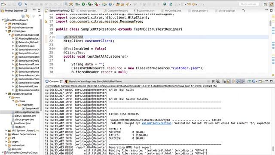Open the Results of running class tab
The width and height of the screenshot is (275, 155).
[94, 81]
